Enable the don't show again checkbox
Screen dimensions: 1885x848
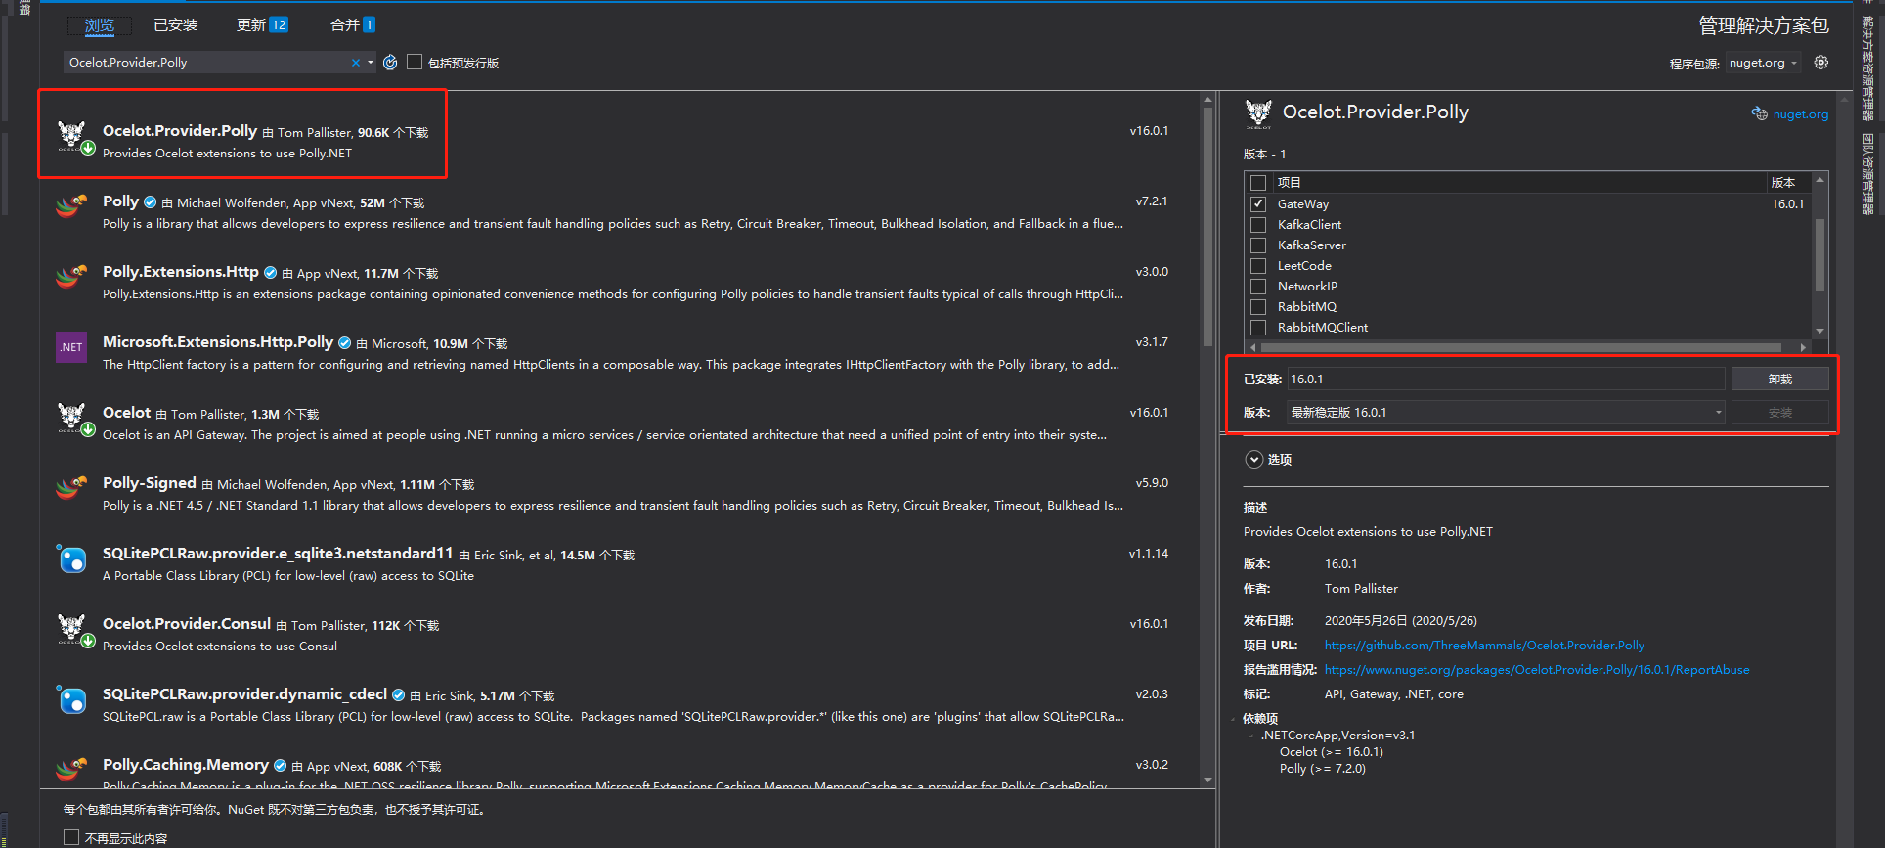tap(71, 837)
